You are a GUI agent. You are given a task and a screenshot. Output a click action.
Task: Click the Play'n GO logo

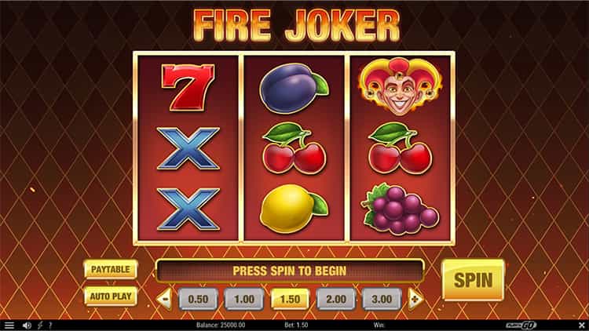[x=521, y=325]
